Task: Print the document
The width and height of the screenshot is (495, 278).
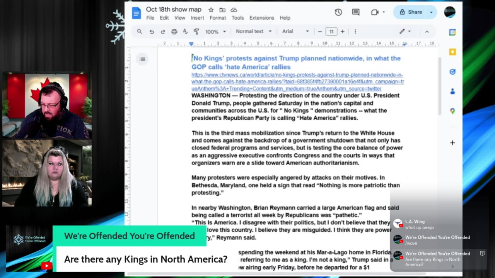Action: 174,32
